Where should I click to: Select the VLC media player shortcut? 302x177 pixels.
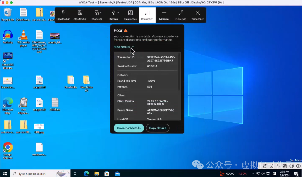[23, 39]
